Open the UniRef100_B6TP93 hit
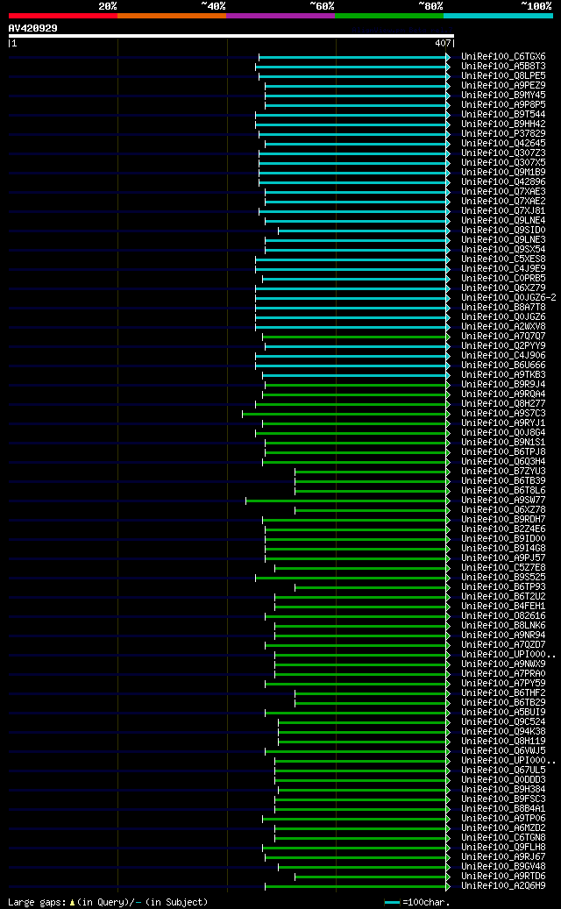Image resolution: width=561 pixels, height=909 pixels. click(x=503, y=586)
